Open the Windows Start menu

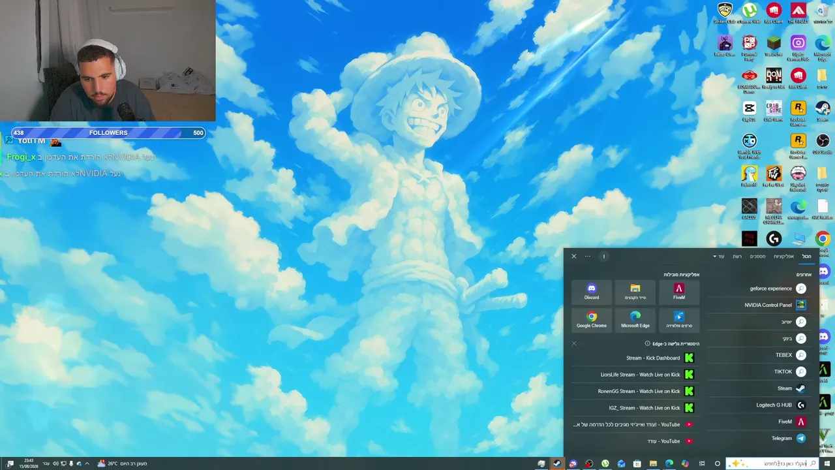tap(827, 463)
